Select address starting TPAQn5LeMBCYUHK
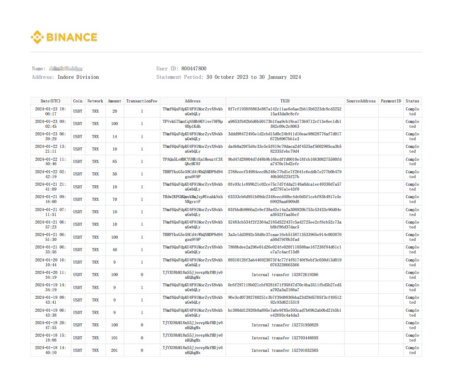453x375 pixels. point(192,162)
